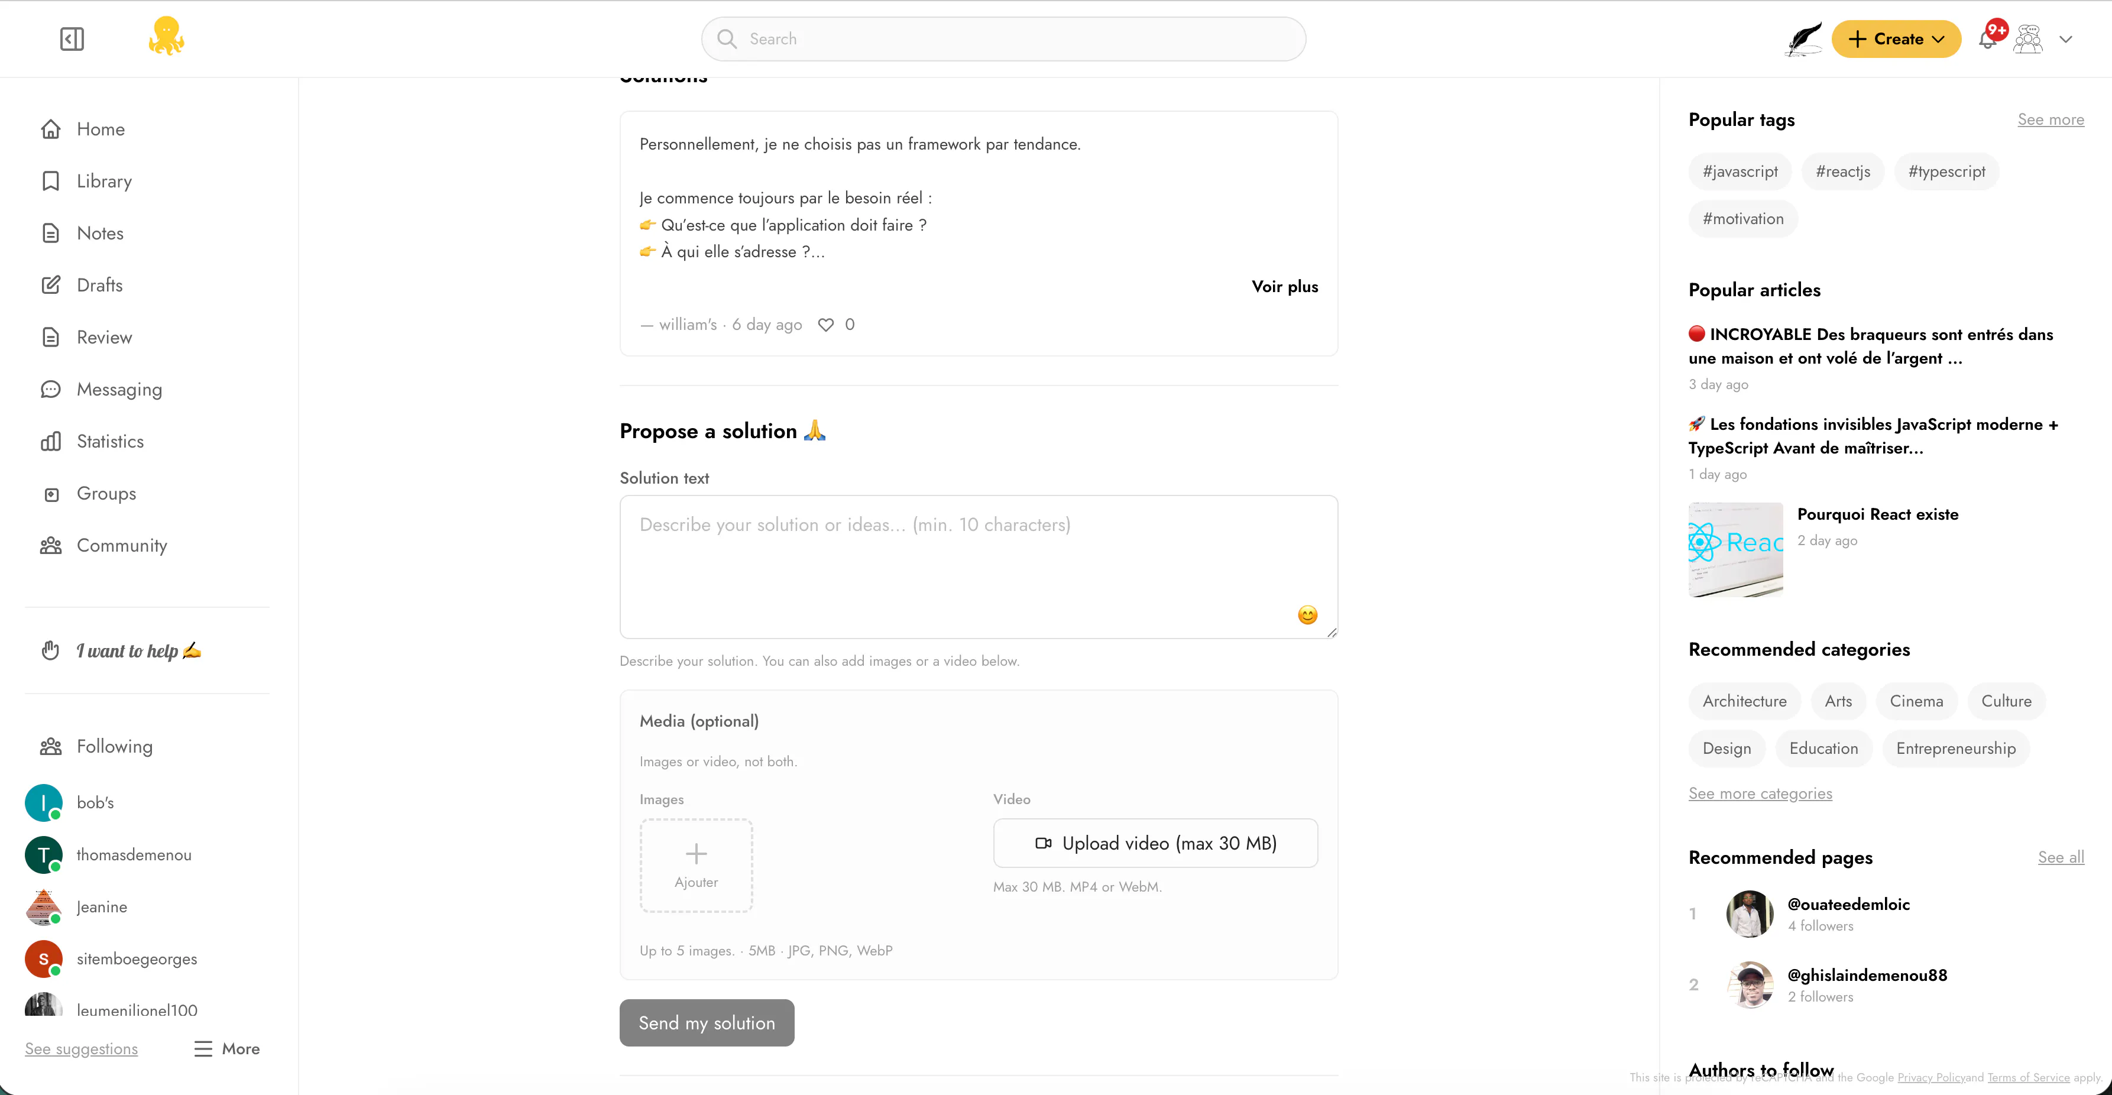Select the #typescript tag
The width and height of the screenshot is (2112, 1095).
(1946, 171)
